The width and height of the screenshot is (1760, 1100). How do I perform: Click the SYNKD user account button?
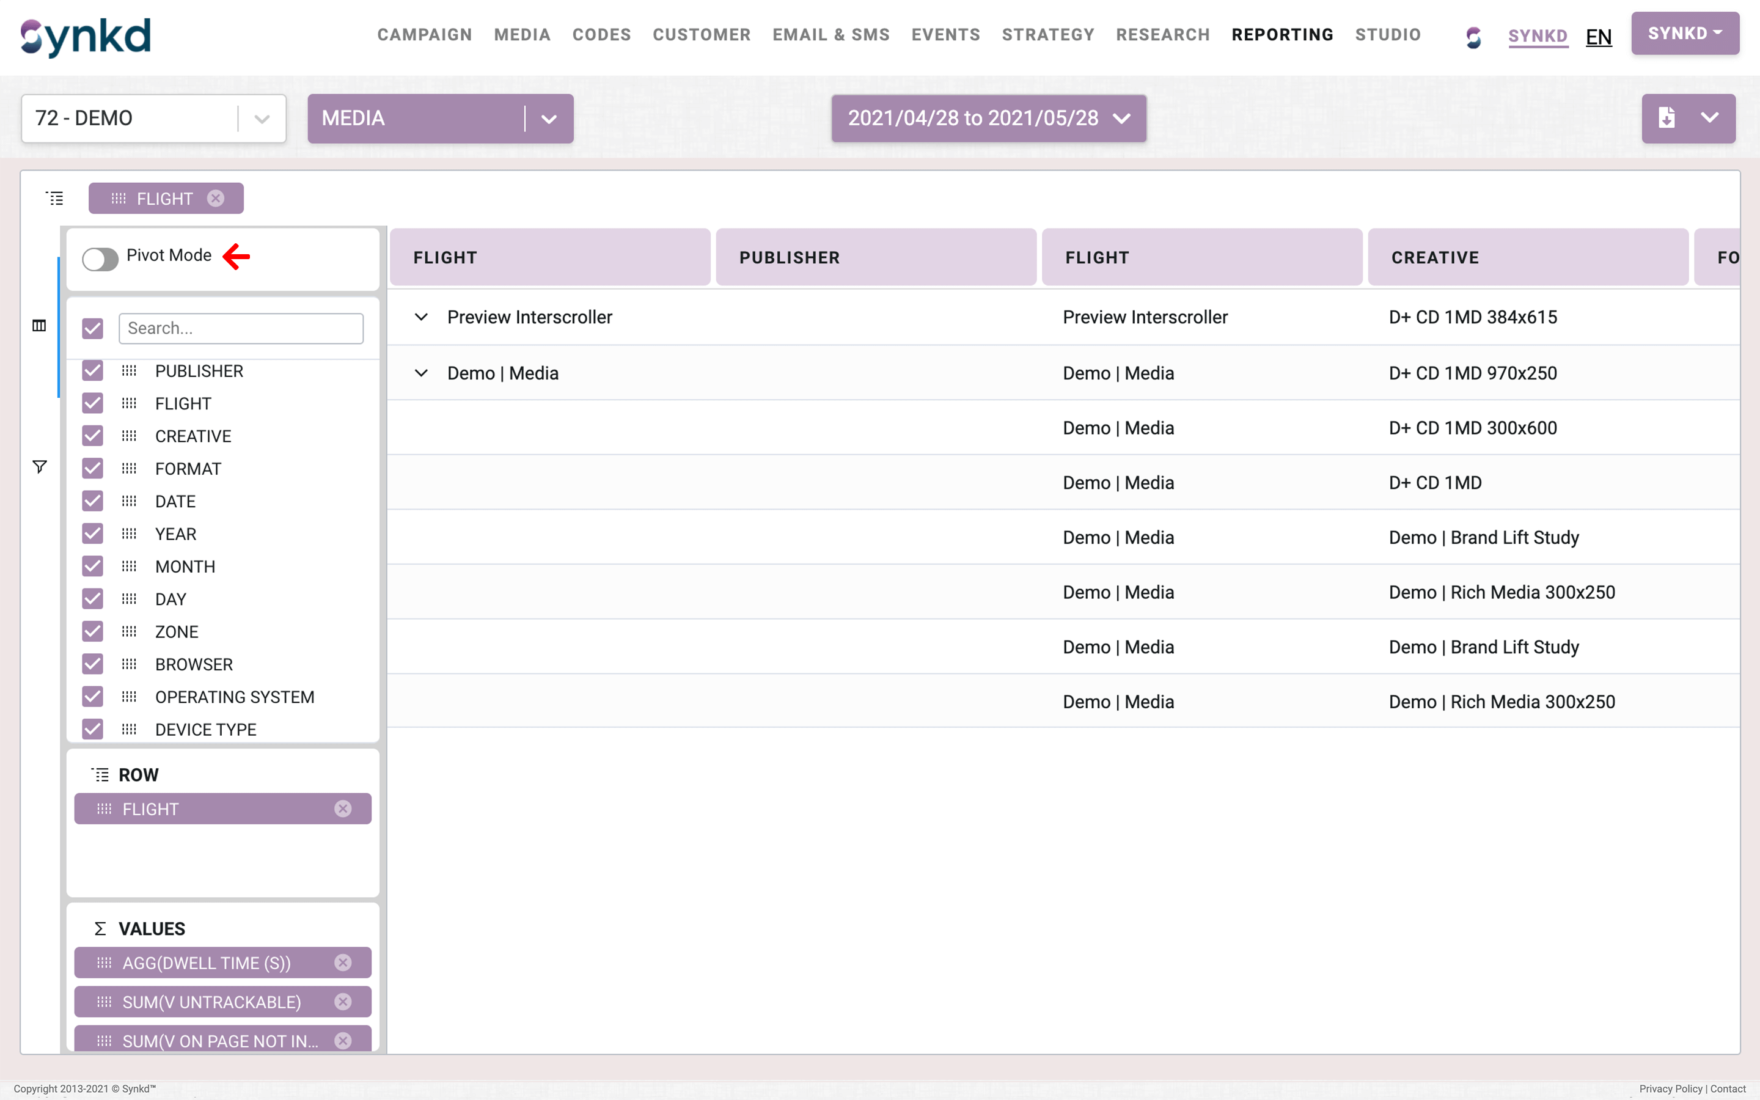tap(1684, 34)
